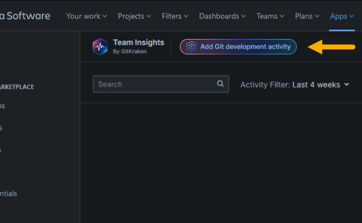Click the magnifier icon in Search box
Image resolution: width=362 pixels, height=223 pixels.
coord(220,84)
